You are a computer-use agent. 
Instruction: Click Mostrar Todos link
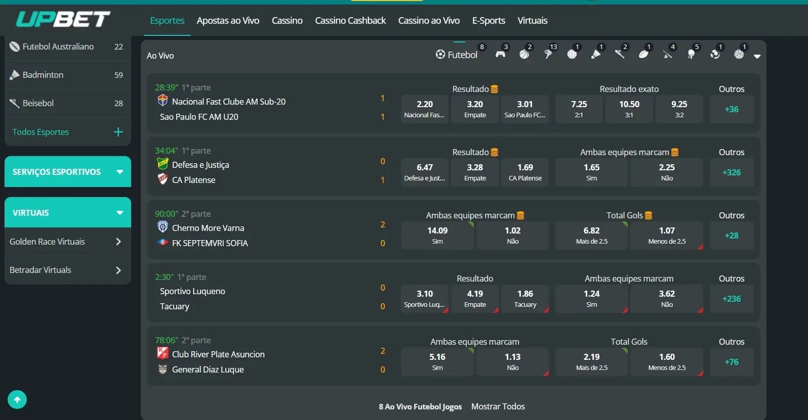point(498,406)
